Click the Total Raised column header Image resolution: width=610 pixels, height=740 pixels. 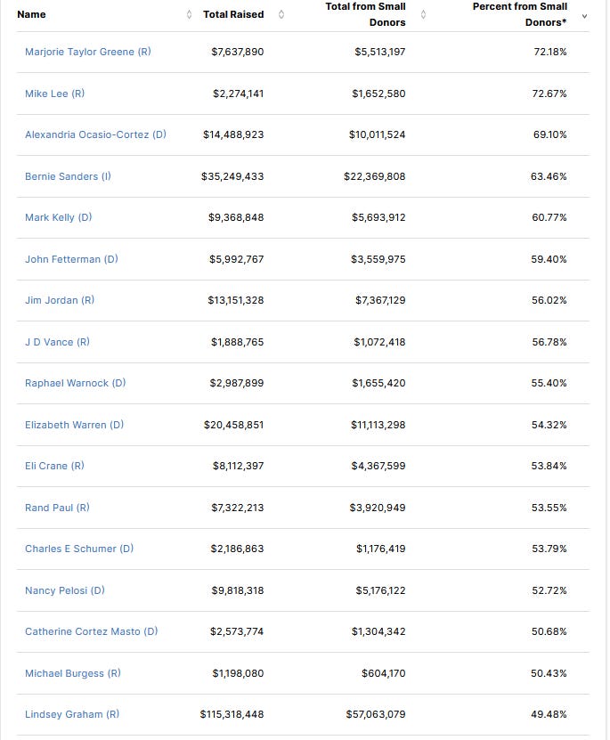pos(233,14)
